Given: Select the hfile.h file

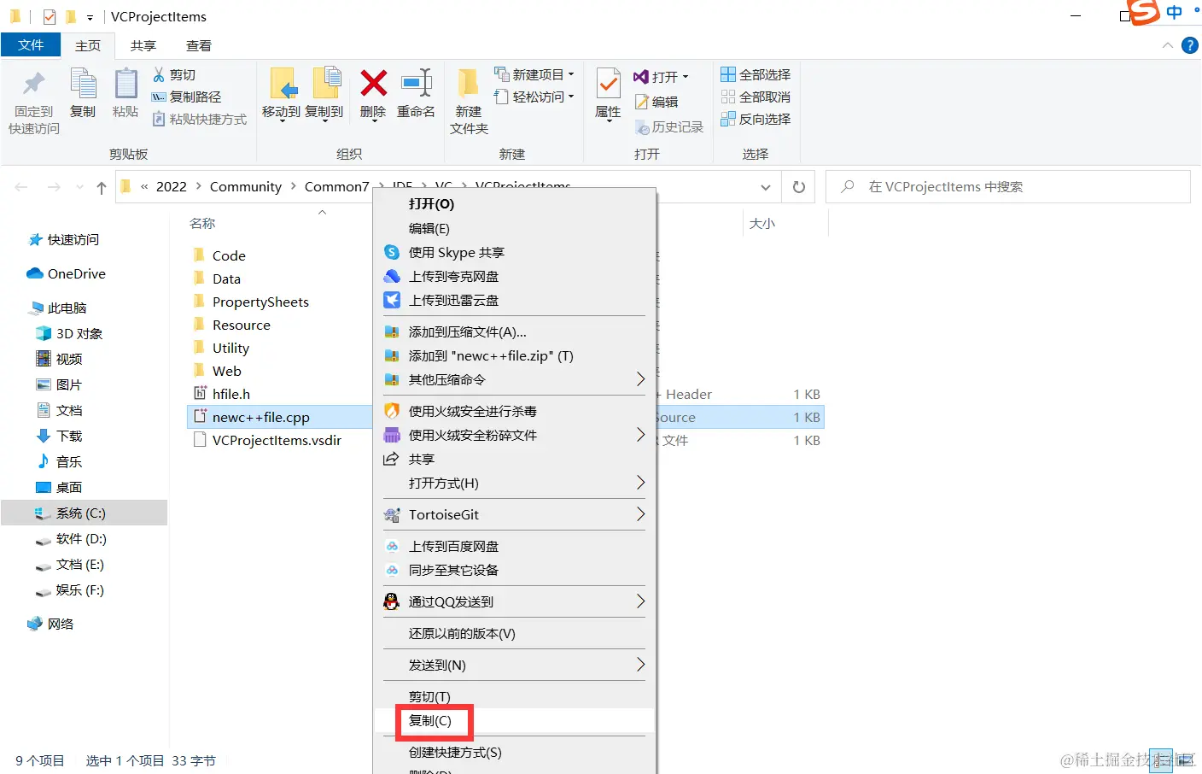Looking at the screenshot, I should pyautogui.click(x=222, y=394).
